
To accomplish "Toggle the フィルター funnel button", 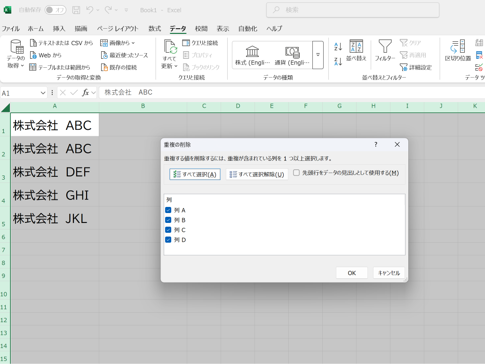I will point(385,50).
